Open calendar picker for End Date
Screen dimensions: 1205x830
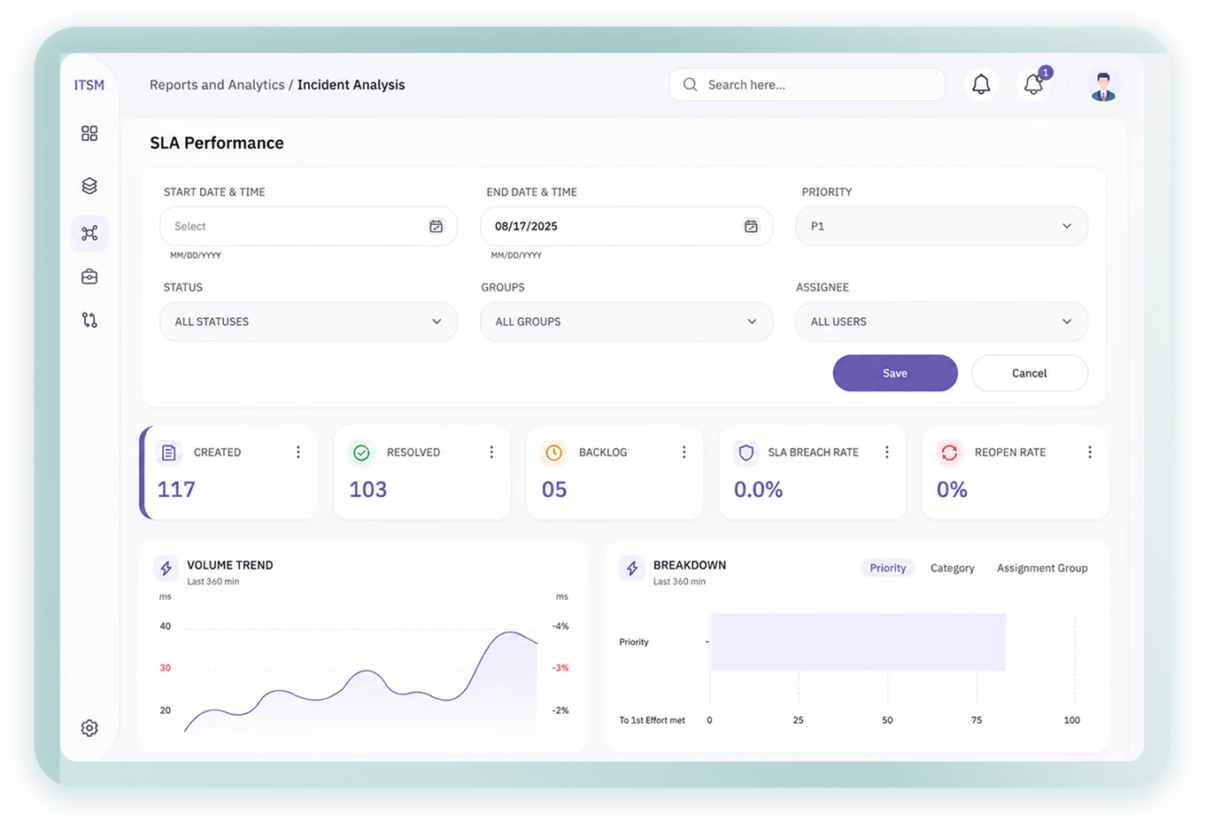pos(751,226)
